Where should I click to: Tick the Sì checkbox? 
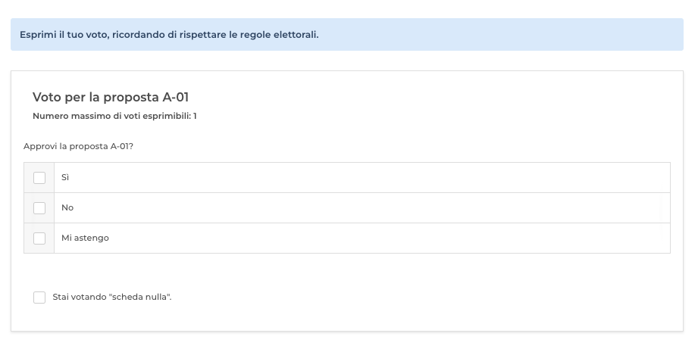tap(39, 178)
